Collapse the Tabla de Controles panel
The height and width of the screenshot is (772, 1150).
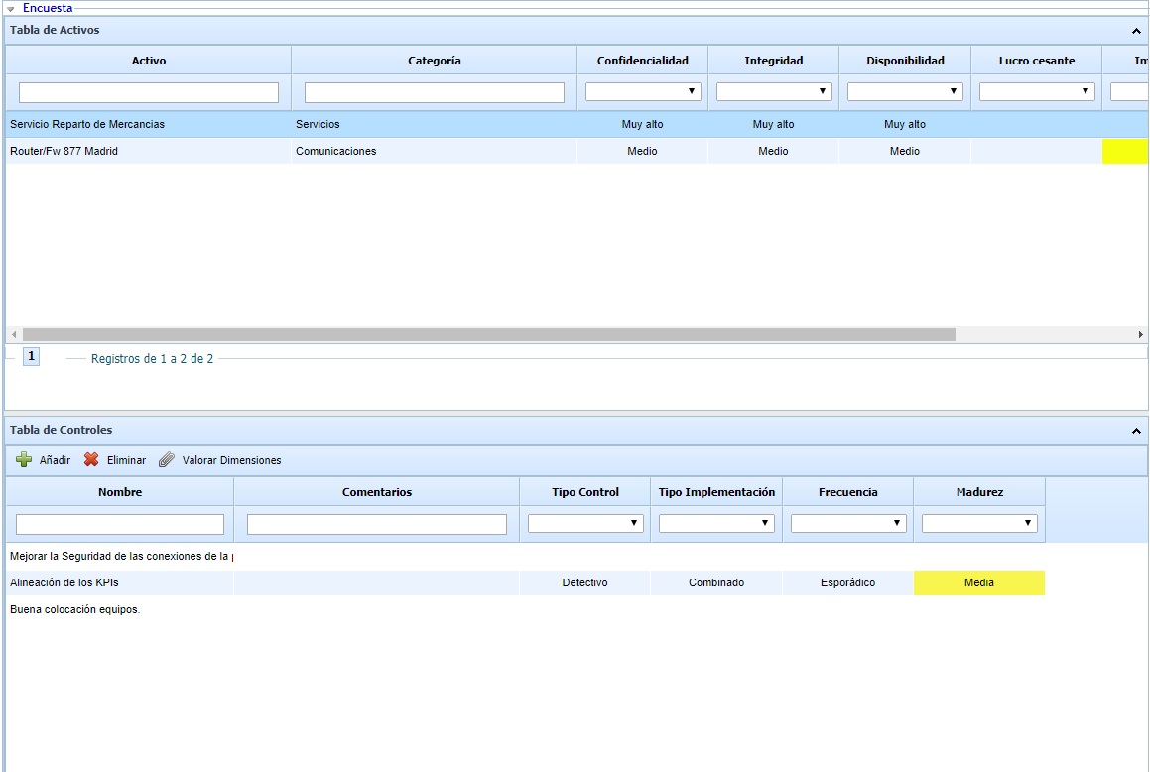(x=1136, y=431)
